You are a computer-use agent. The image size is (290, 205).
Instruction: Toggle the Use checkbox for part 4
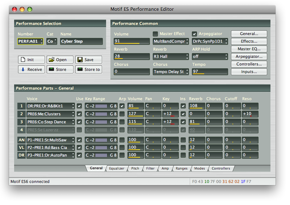click(x=79, y=130)
